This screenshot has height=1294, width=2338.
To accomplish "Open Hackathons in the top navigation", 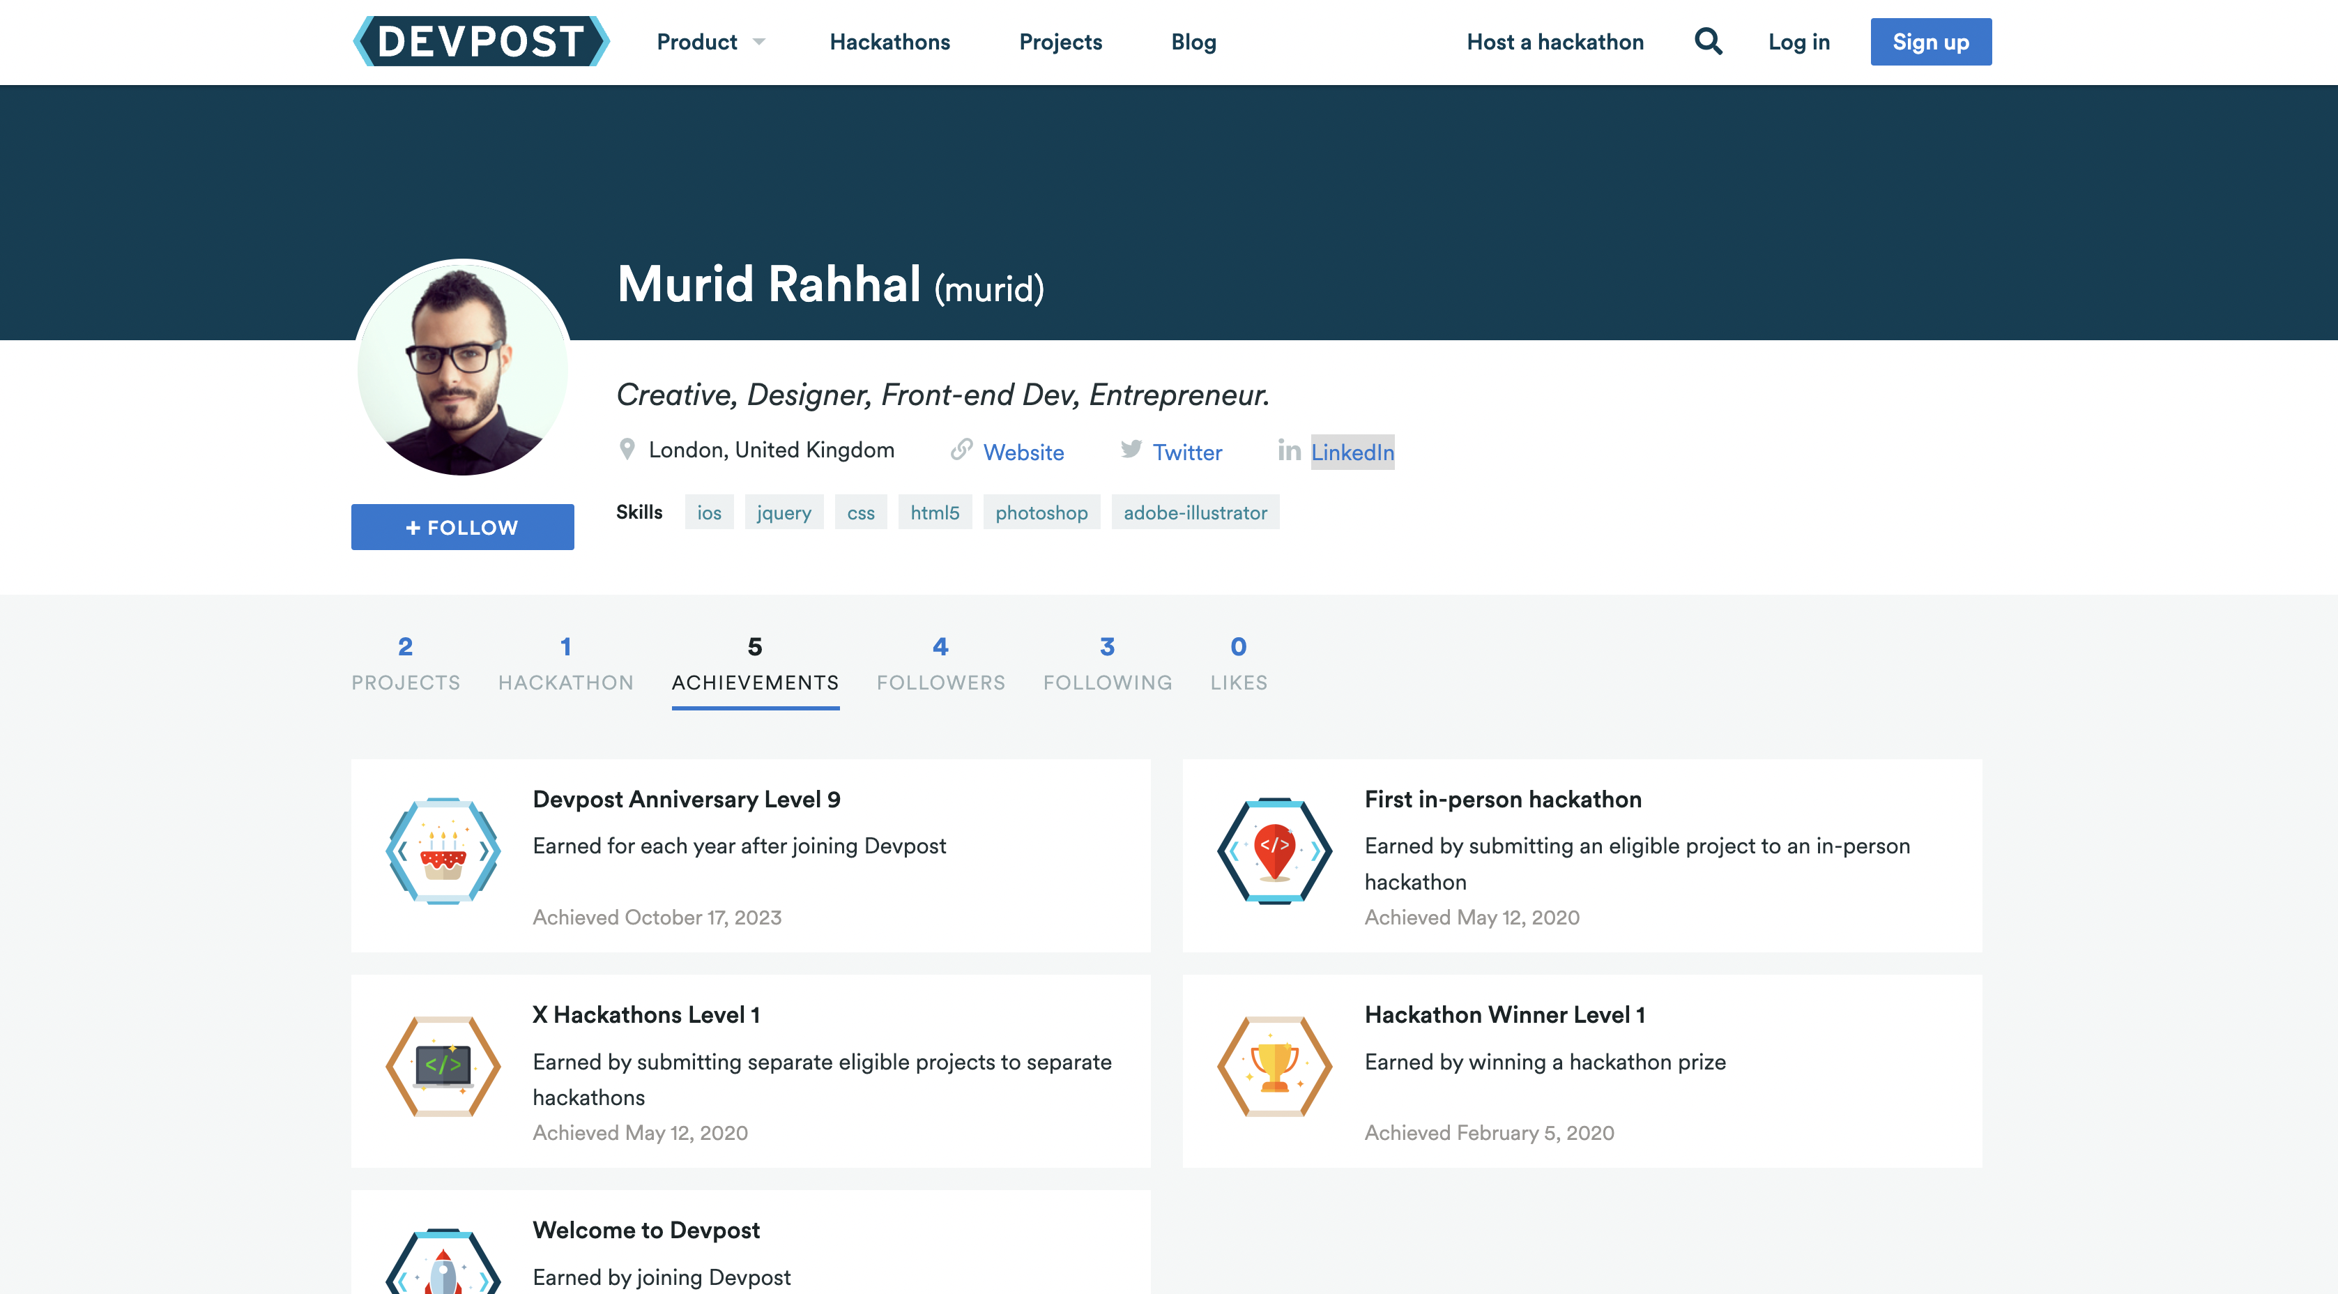I will click(889, 42).
